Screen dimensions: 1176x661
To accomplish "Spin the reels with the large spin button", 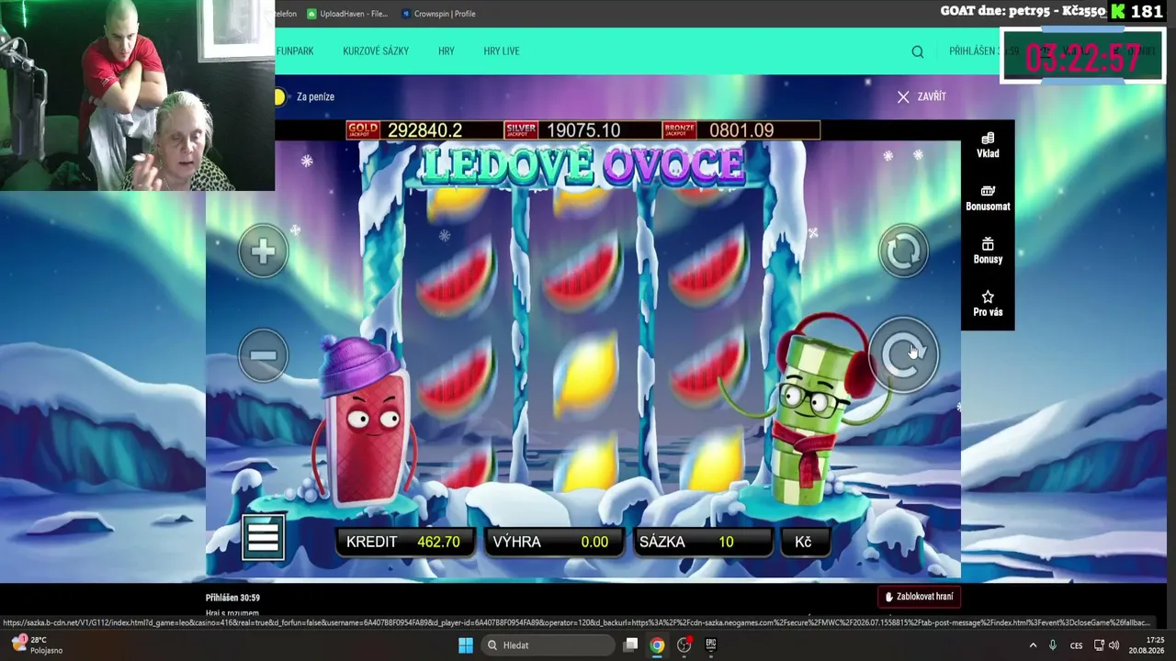I will pos(904,355).
